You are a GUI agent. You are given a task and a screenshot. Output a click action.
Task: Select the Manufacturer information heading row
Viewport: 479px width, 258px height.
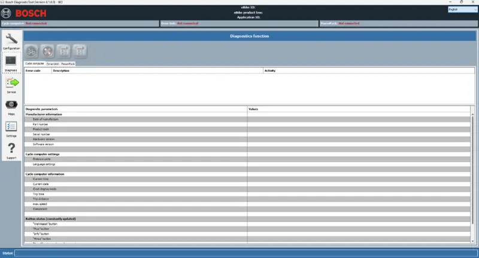247,114
